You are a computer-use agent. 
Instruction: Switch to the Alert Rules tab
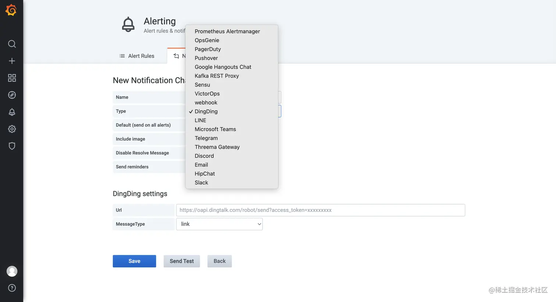(137, 56)
